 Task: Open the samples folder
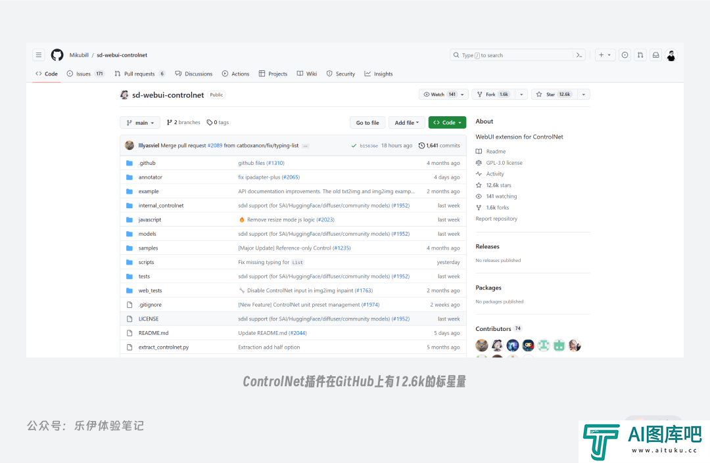tap(148, 248)
